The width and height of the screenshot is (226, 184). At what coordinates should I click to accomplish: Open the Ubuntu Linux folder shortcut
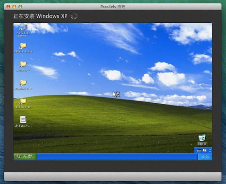[x=23, y=48]
